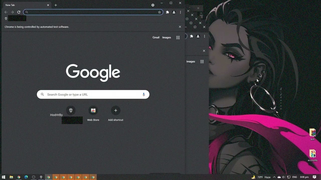
Task: Dismiss the infobar in the background Chrome window
Action: (x=204, y=51)
